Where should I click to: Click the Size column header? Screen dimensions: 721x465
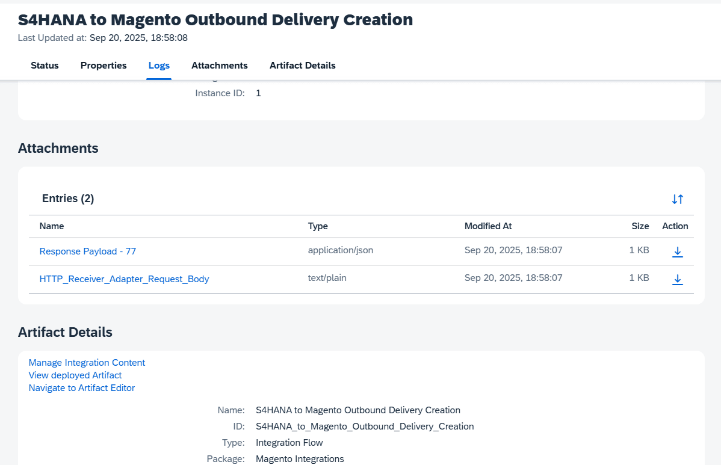640,226
